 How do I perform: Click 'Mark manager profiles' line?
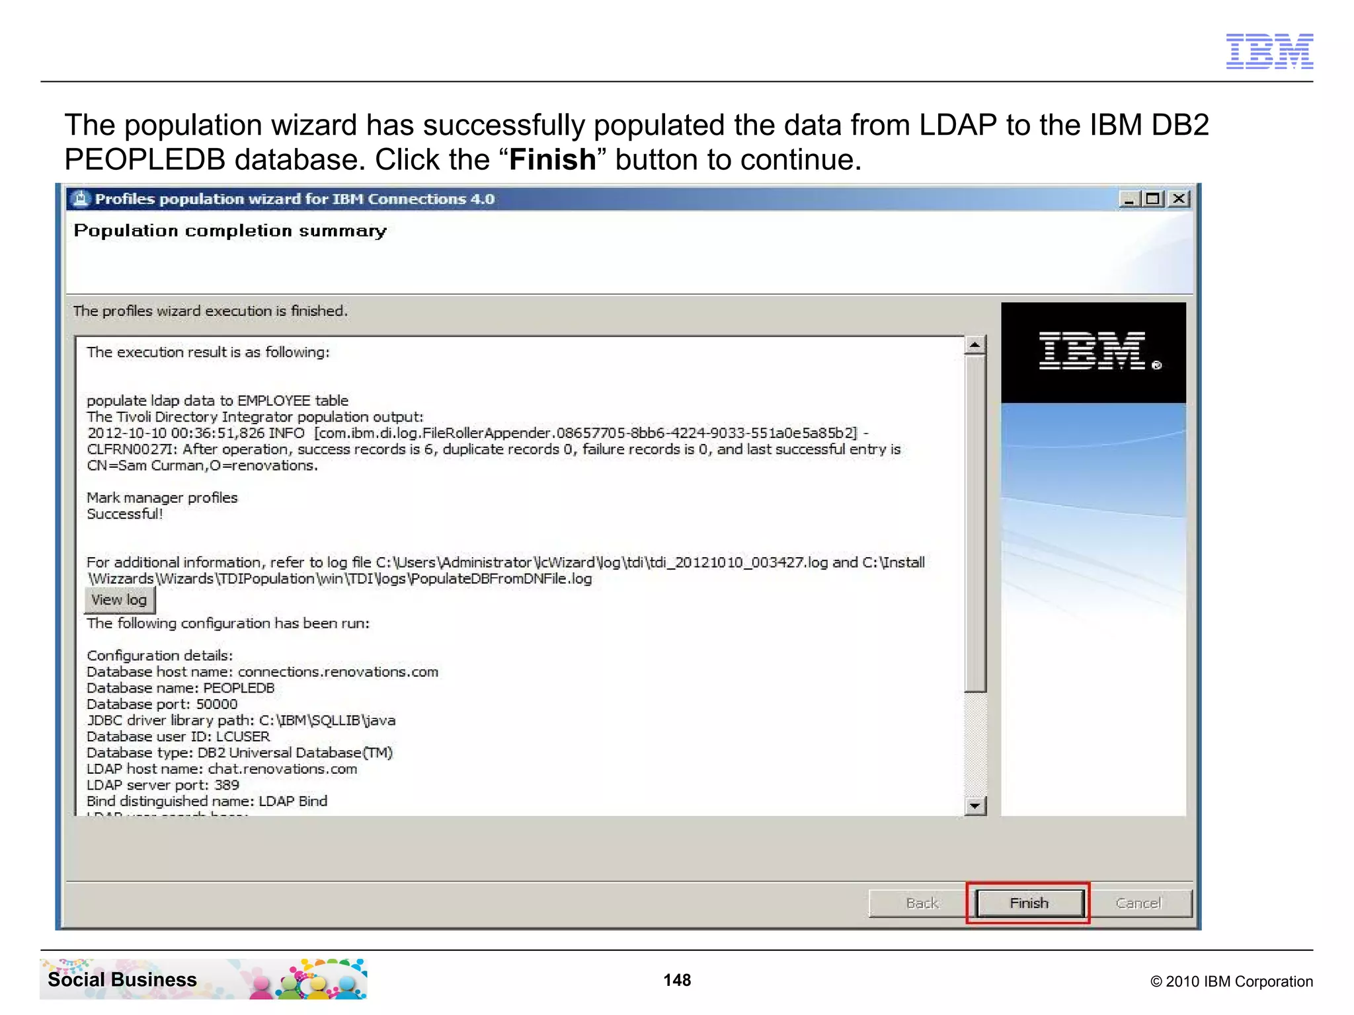click(162, 498)
